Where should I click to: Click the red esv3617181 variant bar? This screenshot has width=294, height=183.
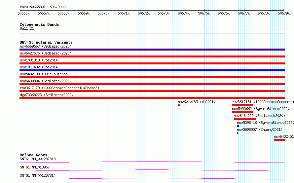pos(242,105)
